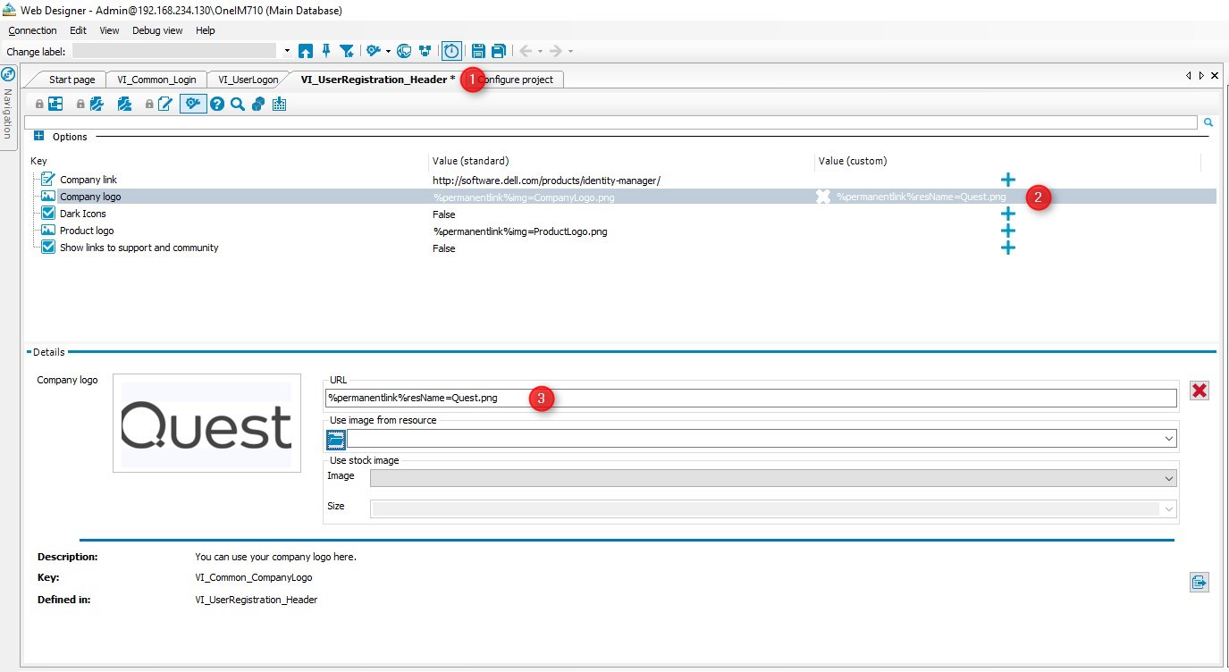Add custom value for Product logo
The image size is (1229, 672).
(x=1007, y=231)
